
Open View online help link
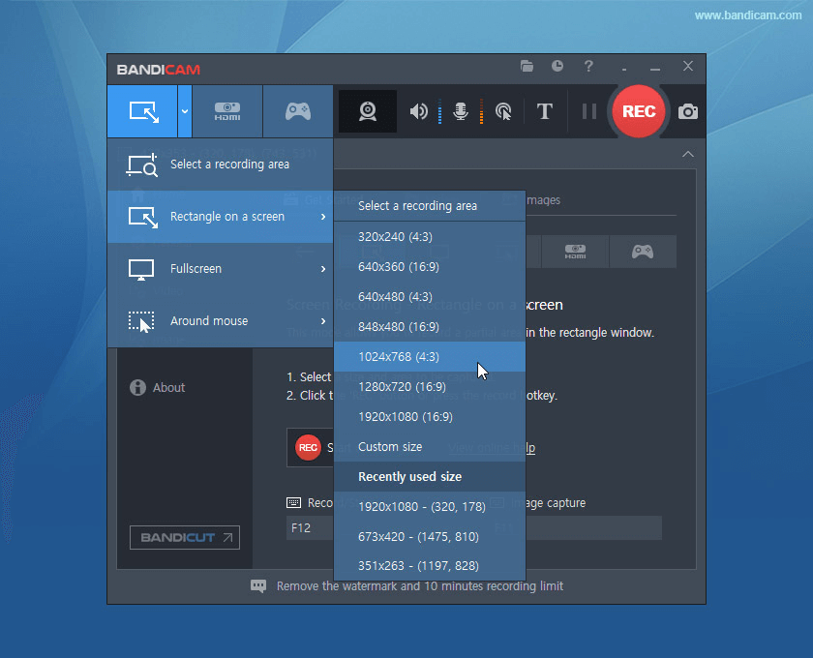click(492, 447)
